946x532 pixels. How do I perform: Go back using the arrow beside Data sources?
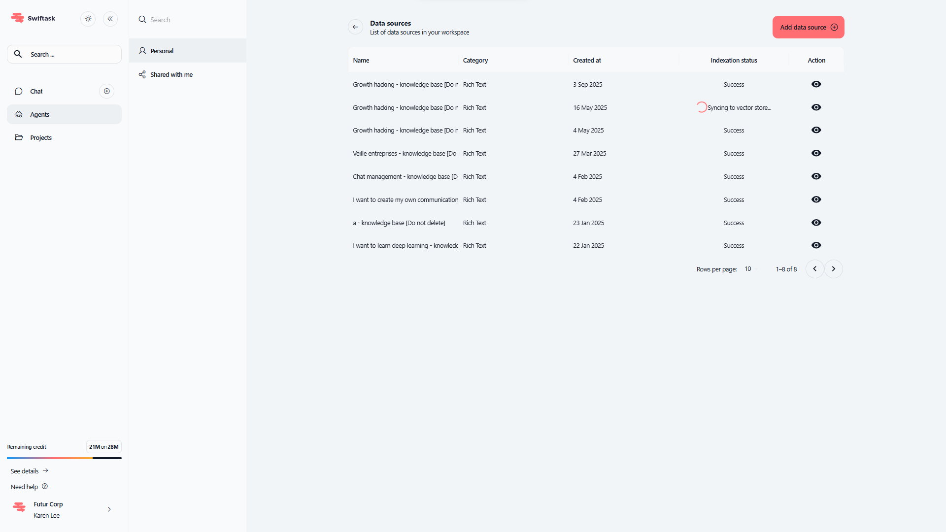click(x=355, y=27)
